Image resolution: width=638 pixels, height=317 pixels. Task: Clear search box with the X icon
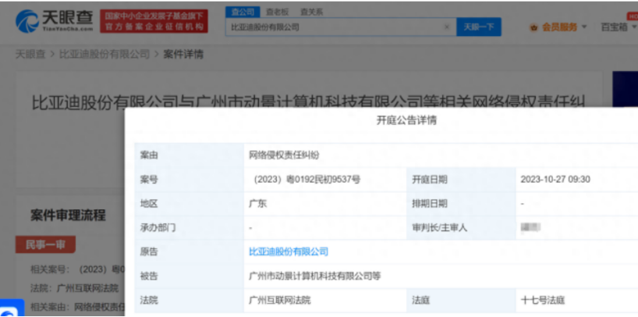click(447, 27)
